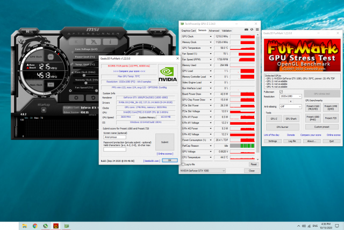
Task: Open the GPU Temperature sensor dropdown
Action: (x=211, y=48)
